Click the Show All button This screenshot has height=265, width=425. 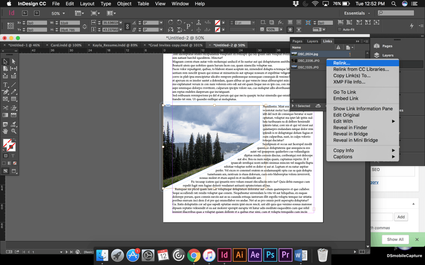[x=395, y=239]
